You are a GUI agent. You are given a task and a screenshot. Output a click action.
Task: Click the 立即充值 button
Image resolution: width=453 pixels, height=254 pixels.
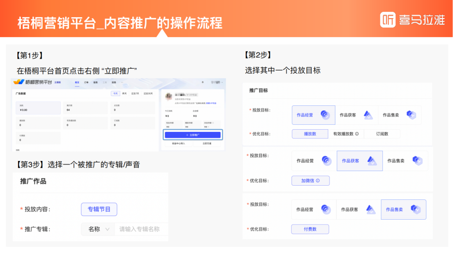tap(207, 143)
